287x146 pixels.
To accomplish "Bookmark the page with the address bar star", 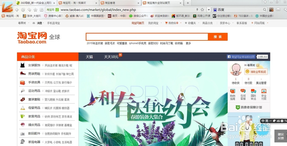I will click(202, 10).
